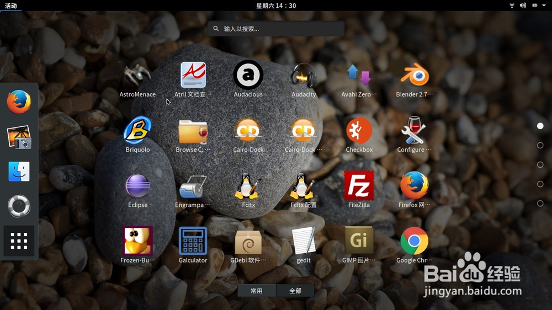The height and width of the screenshot is (310, 552).
Task: Go to second app page dot
Action: click(540, 145)
